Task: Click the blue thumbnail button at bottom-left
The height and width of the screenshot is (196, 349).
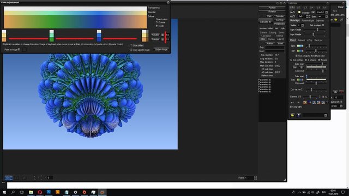Action: point(9,178)
